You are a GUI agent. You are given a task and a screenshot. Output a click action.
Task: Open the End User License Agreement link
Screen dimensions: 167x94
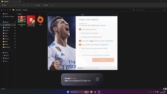click(x=103, y=55)
